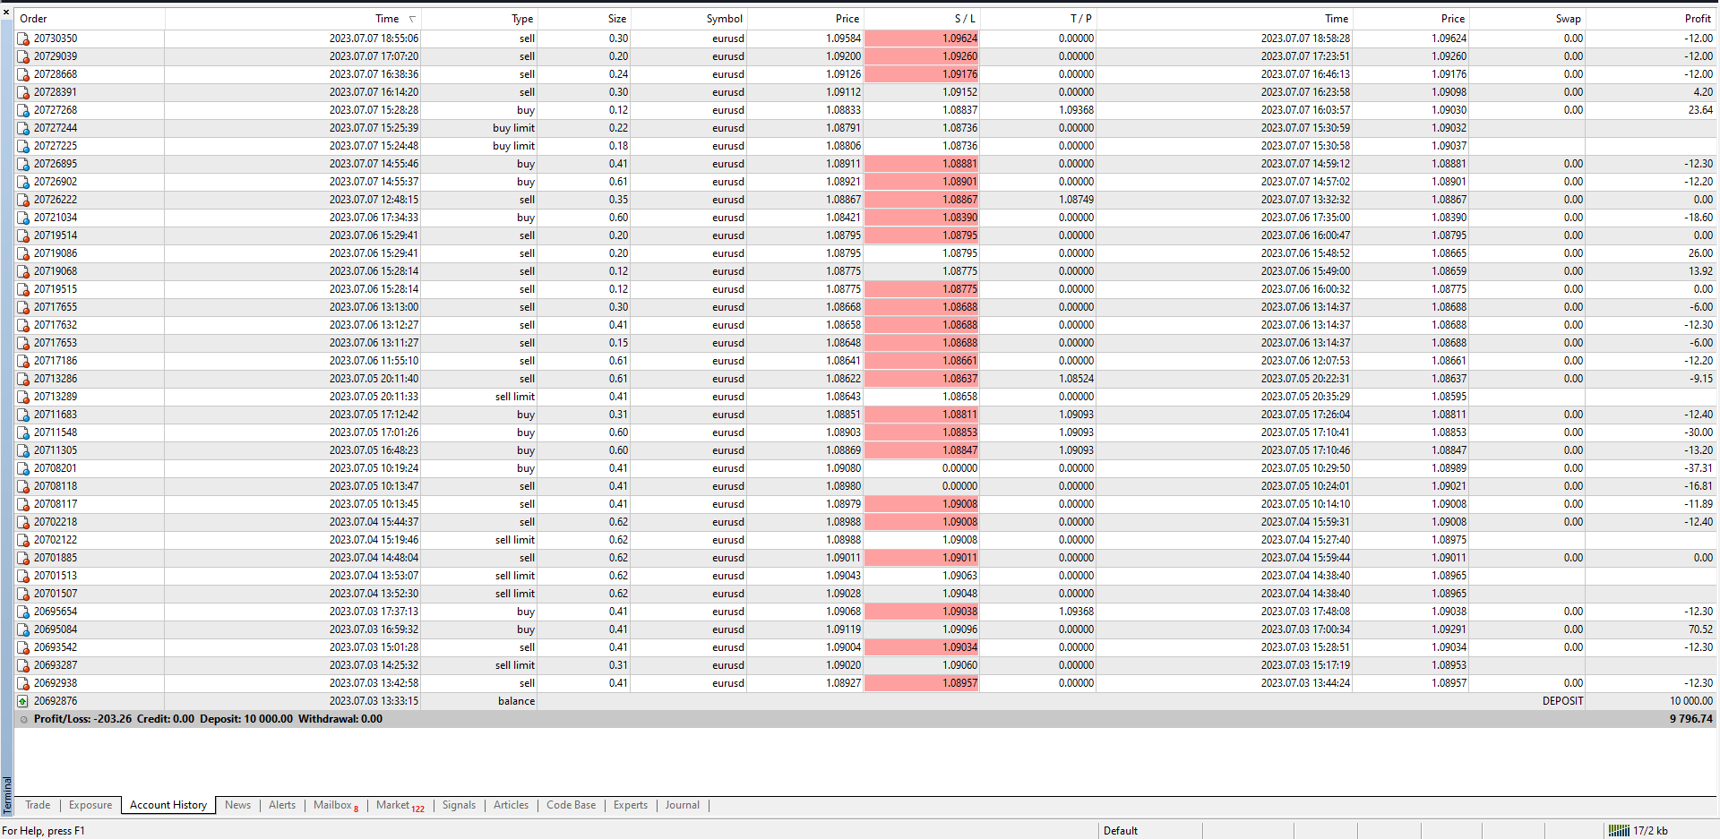Click the order icon for 20713289 sell limit
1720x839 pixels.
coord(23,397)
